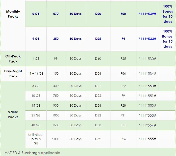176x156 pixels.
Task: Click the VAT, SD & Surcharge applicable note
Action: point(32,153)
